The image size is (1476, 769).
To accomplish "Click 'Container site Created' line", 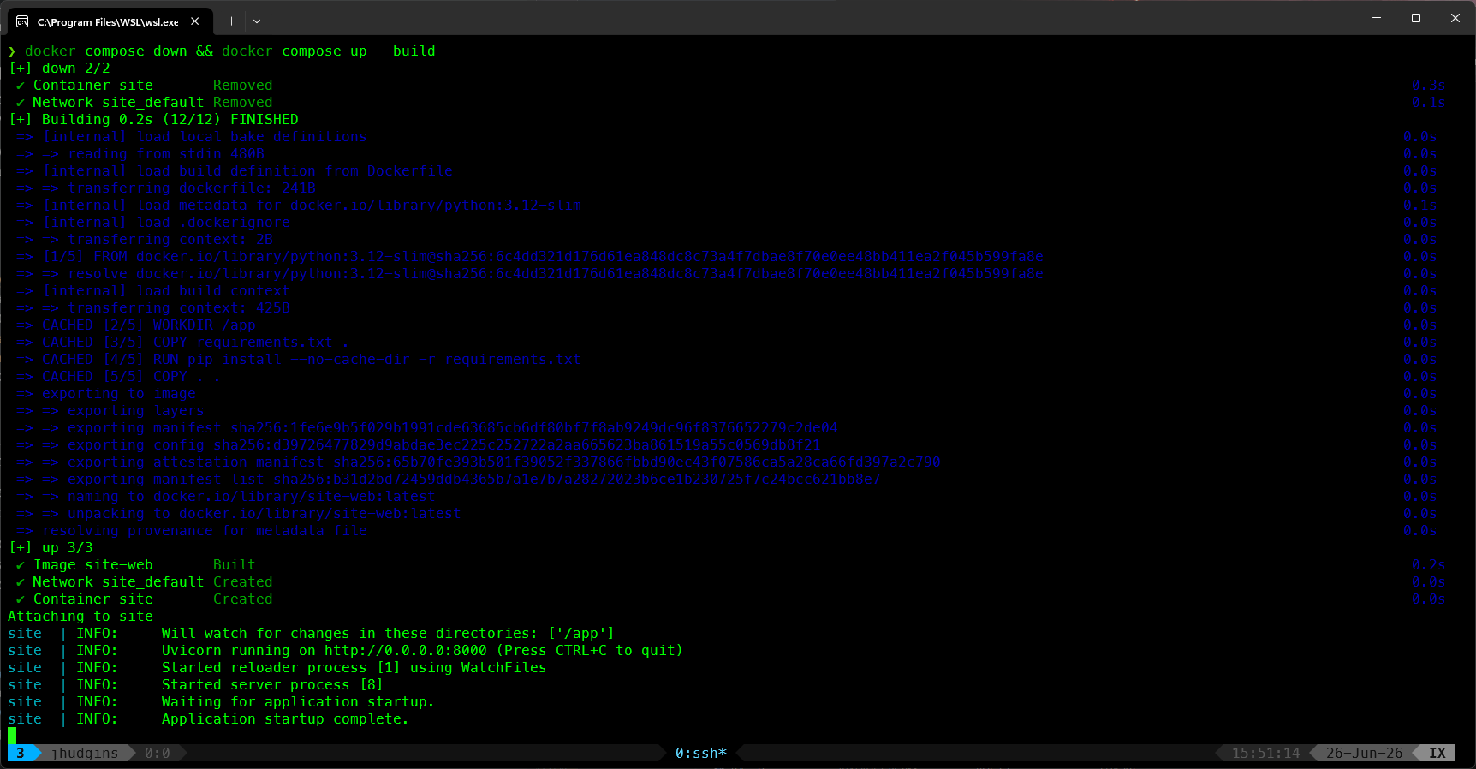I will pyautogui.click(x=145, y=599).
